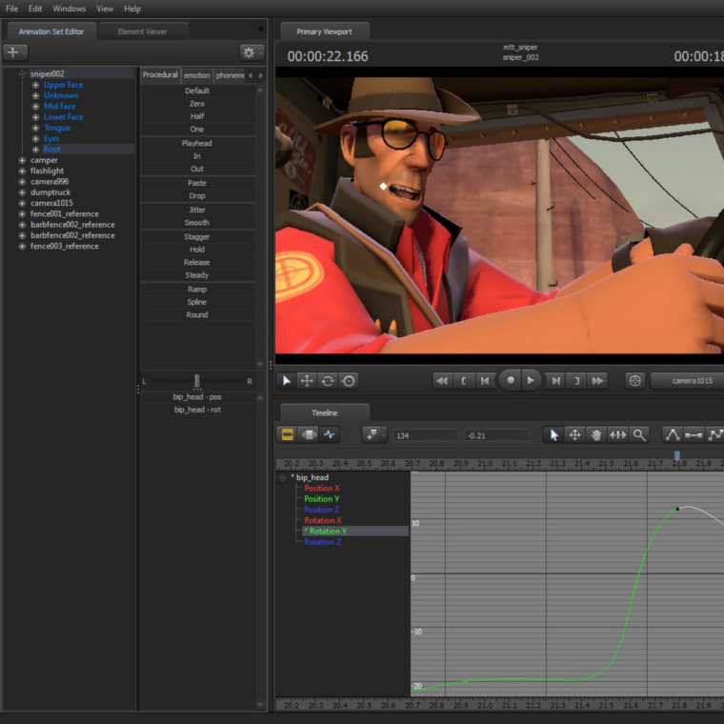Screen dimensions: 724x724
Task: Collapse the sniper002 animation set
Action: (22, 74)
